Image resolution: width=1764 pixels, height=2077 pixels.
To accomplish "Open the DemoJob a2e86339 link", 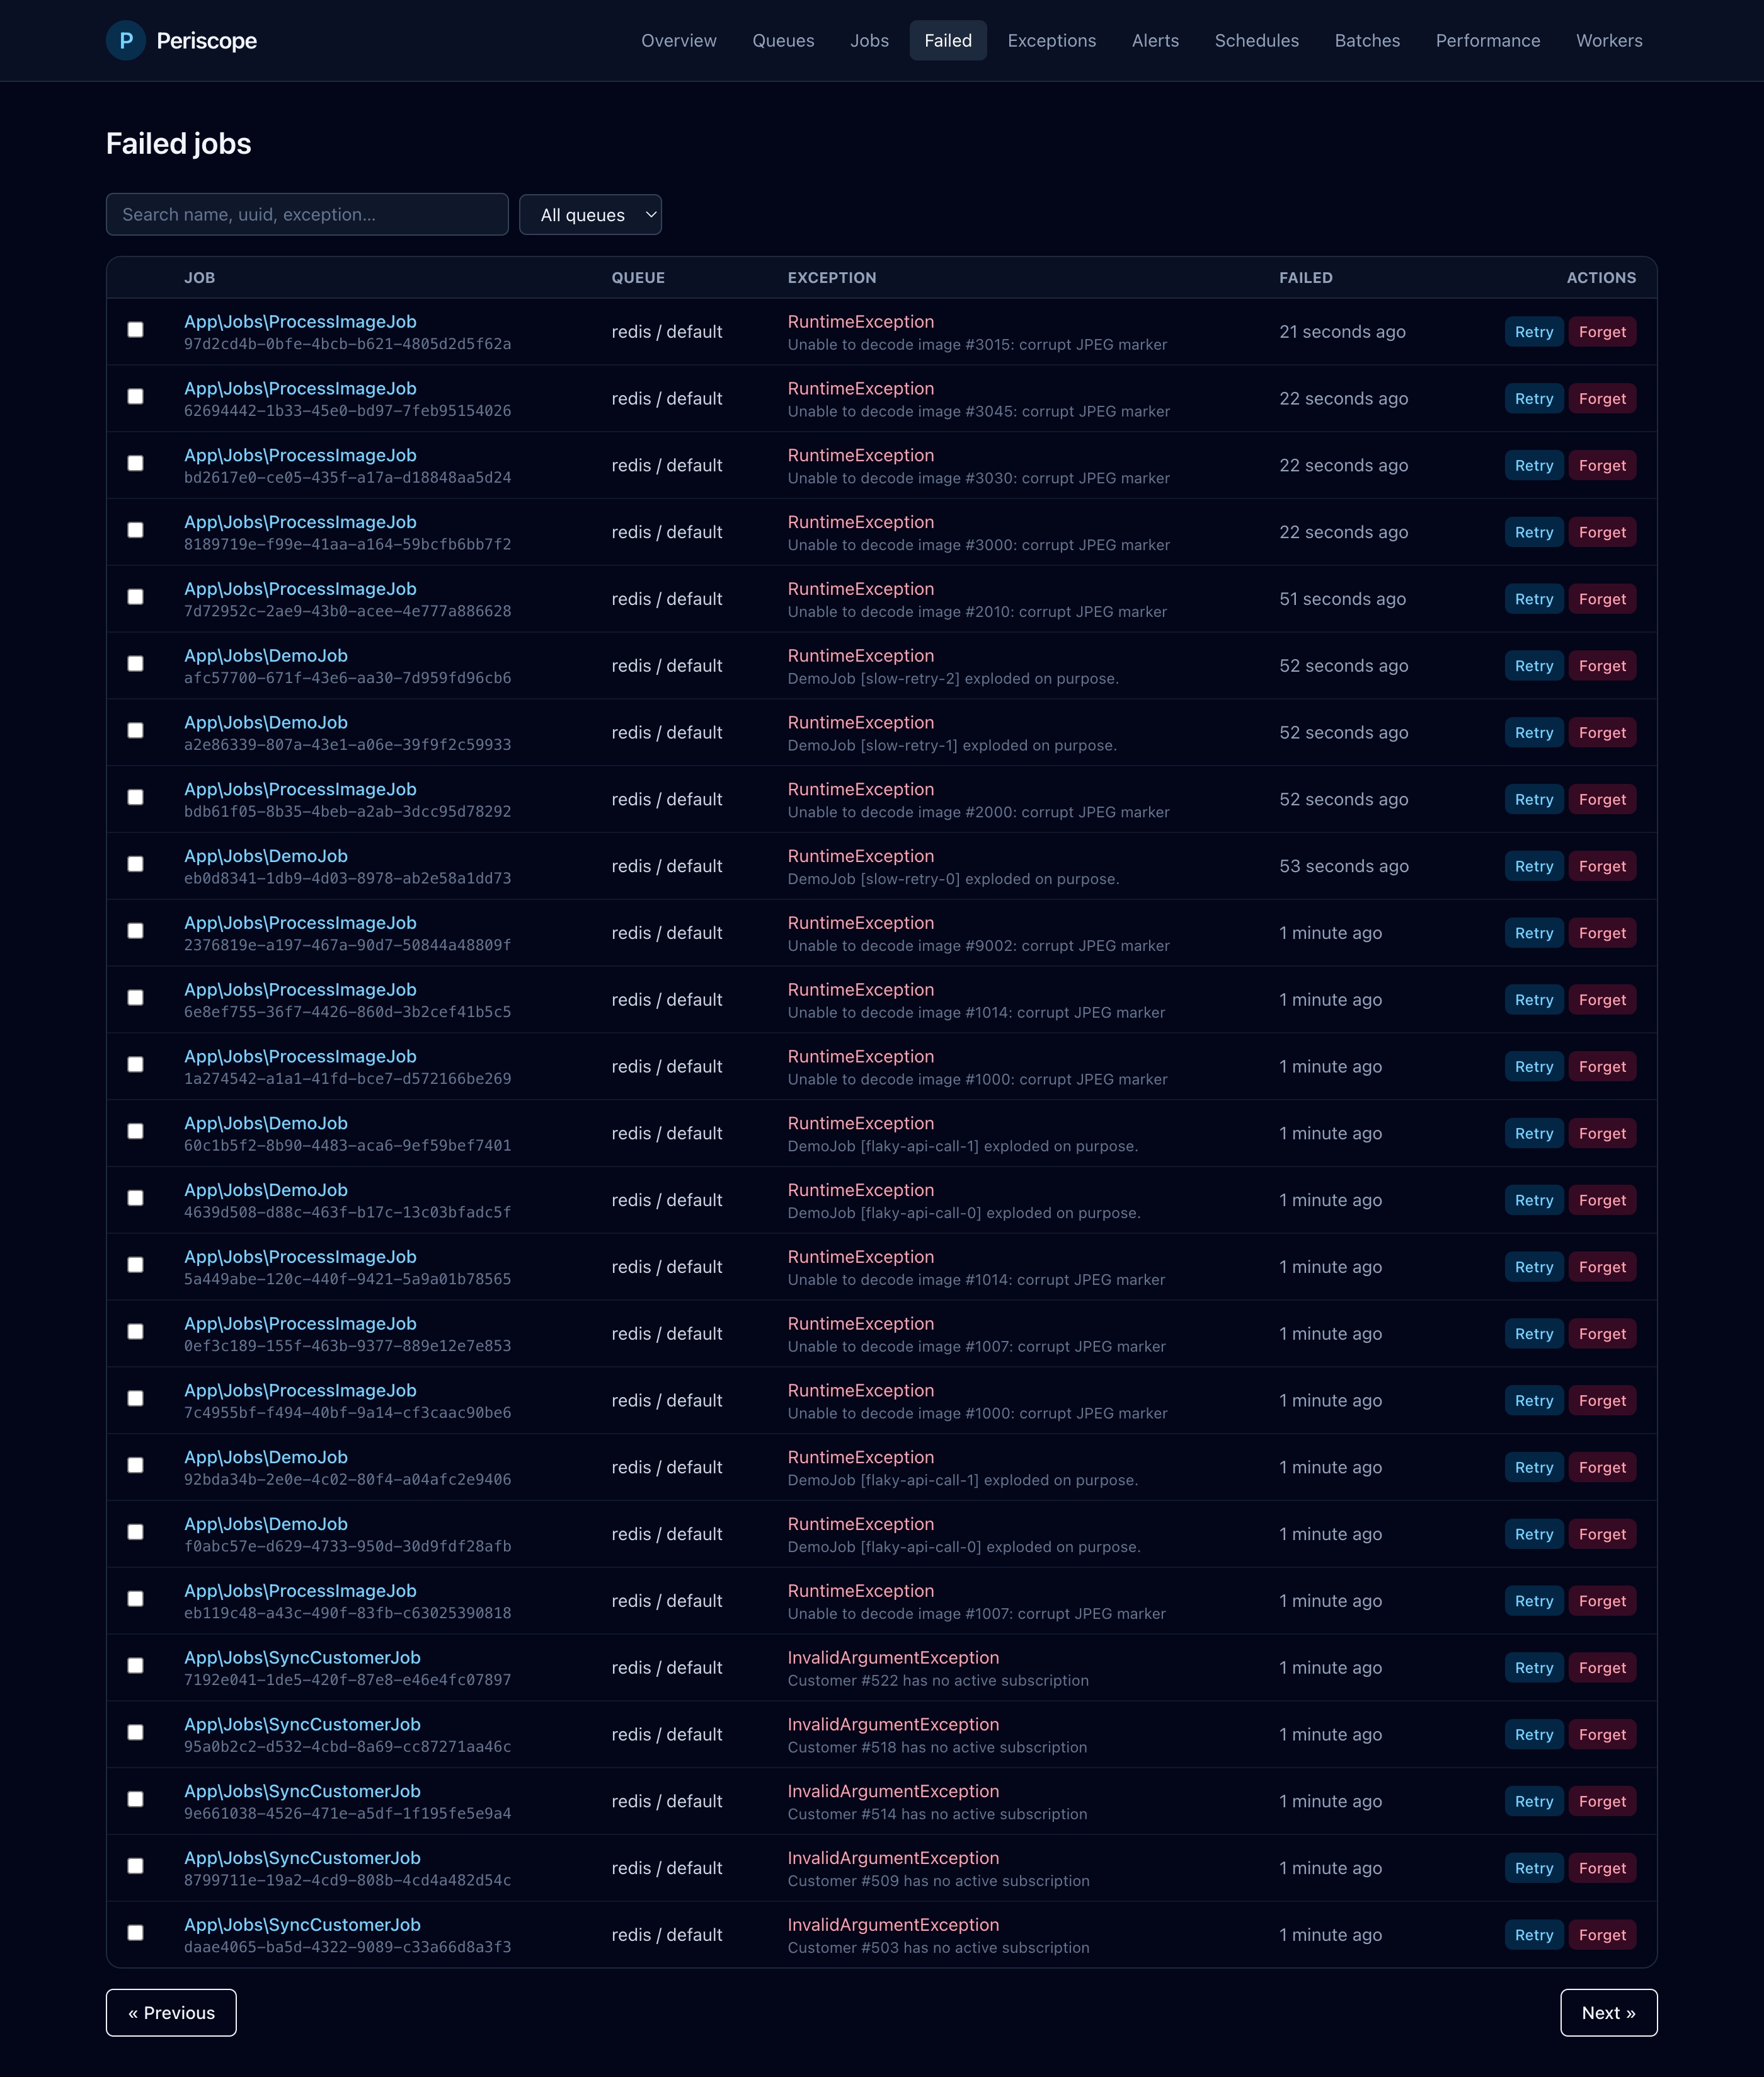I will pos(266,723).
